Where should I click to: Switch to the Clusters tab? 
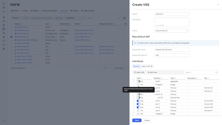click(74, 11)
